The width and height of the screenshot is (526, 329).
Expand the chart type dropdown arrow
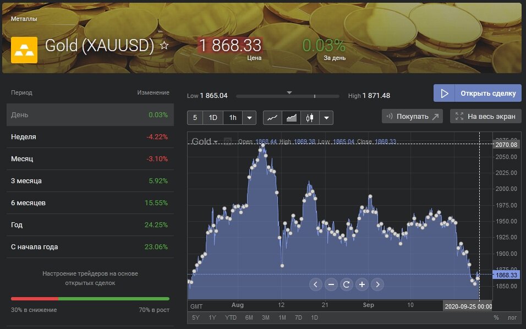tap(327, 118)
